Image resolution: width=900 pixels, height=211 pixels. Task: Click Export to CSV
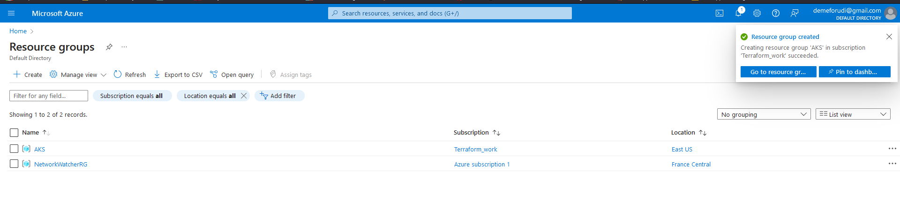pyautogui.click(x=178, y=74)
